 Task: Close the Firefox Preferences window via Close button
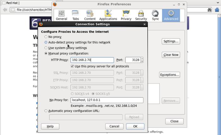(174, 121)
